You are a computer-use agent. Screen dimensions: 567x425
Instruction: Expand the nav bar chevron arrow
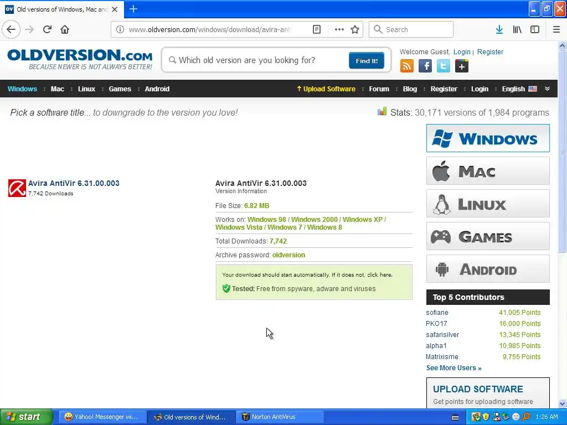pos(547,89)
